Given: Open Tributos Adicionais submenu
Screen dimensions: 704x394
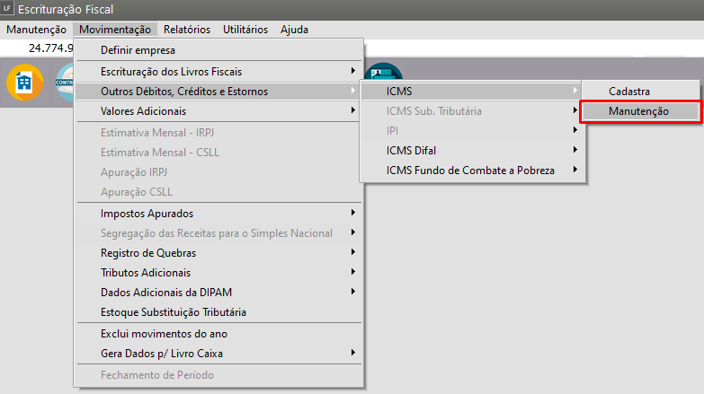Looking at the screenshot, I should pyautogui.click(x=146, y=272).
